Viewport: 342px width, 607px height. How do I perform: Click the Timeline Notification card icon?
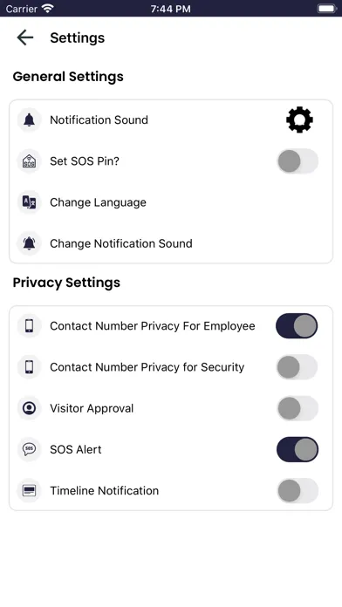29,490
